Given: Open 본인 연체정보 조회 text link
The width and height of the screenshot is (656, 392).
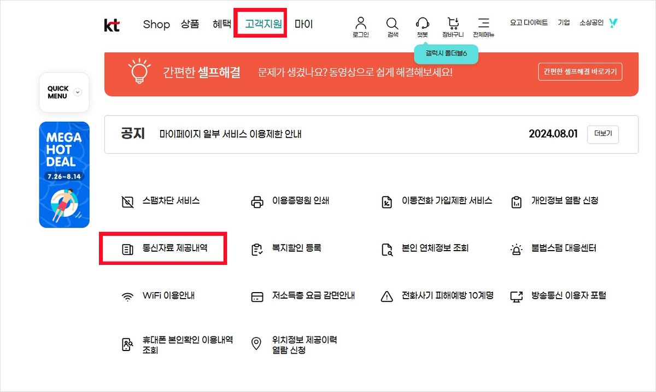Looking at the screenshot, I should pyautogui.click(x=435, y=248).
